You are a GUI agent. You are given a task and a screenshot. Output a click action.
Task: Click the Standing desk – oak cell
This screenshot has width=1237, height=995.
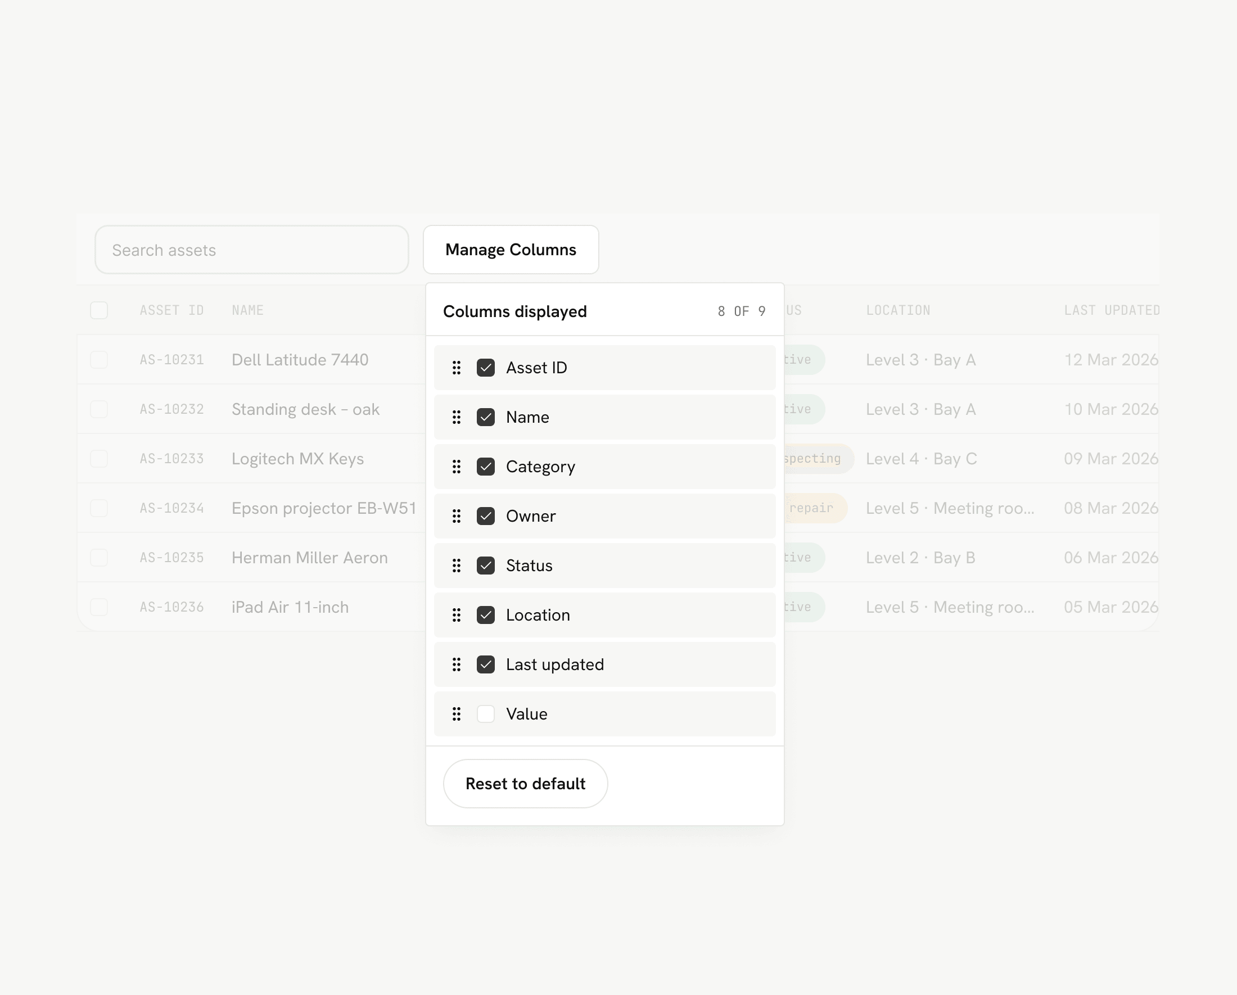point(306,409)
